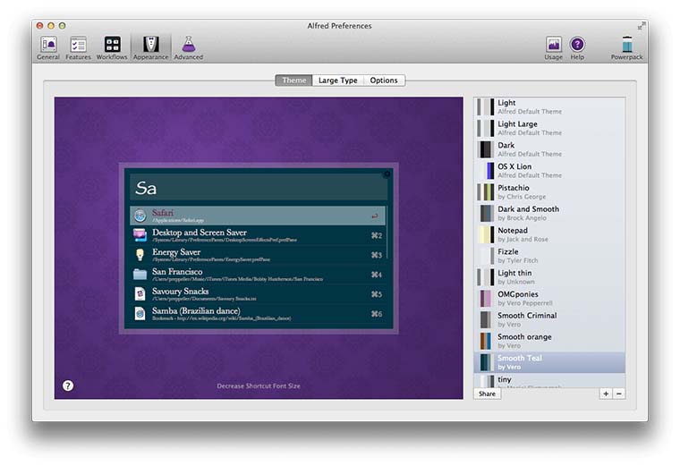Viewport: 680px width, 466px height.
Task: Click the San Francisco folder icon
Action: [140, 274]
